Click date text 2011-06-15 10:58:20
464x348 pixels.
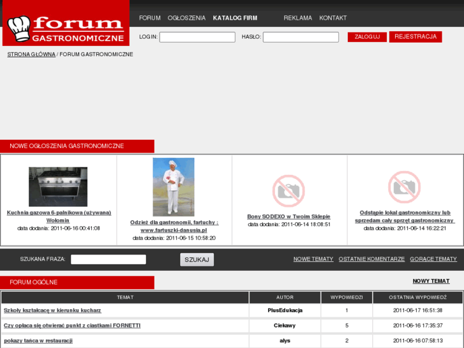pyautogui.click(x=191, y=238)
